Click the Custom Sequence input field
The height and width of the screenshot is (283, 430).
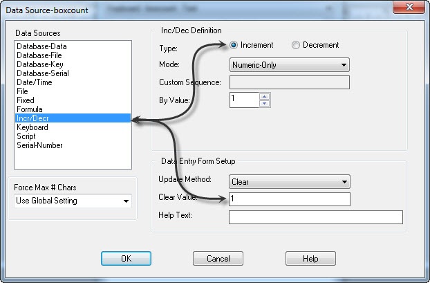pyautogui.click(x=290, y=82)
